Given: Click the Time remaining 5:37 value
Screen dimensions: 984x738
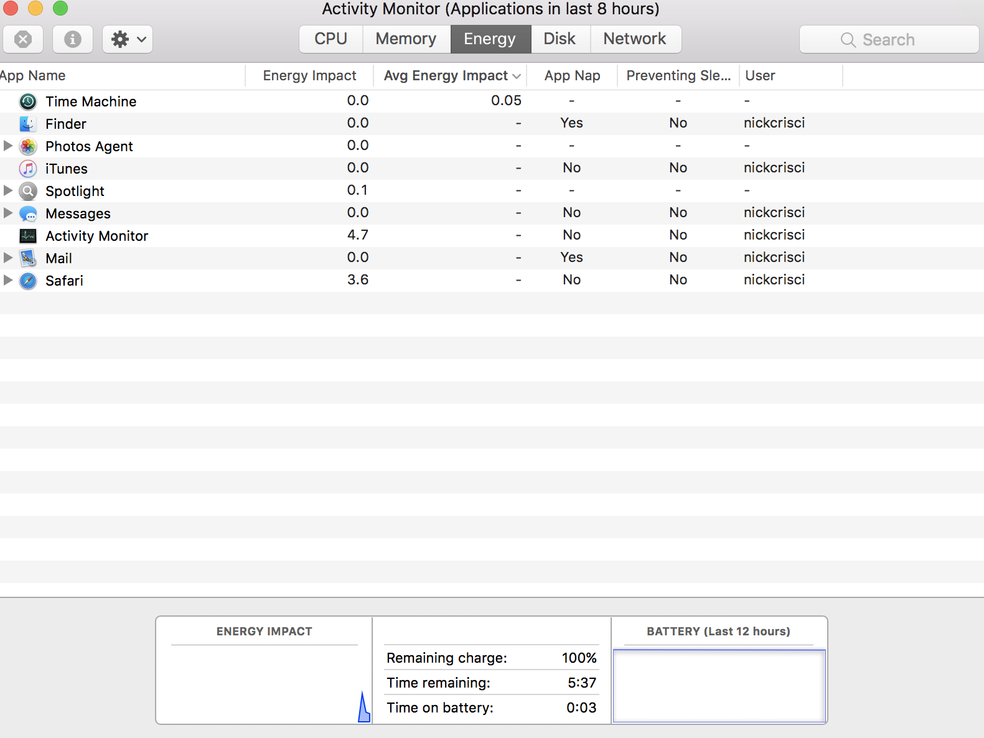Looking at the screenshot, I should pos(582,683).
